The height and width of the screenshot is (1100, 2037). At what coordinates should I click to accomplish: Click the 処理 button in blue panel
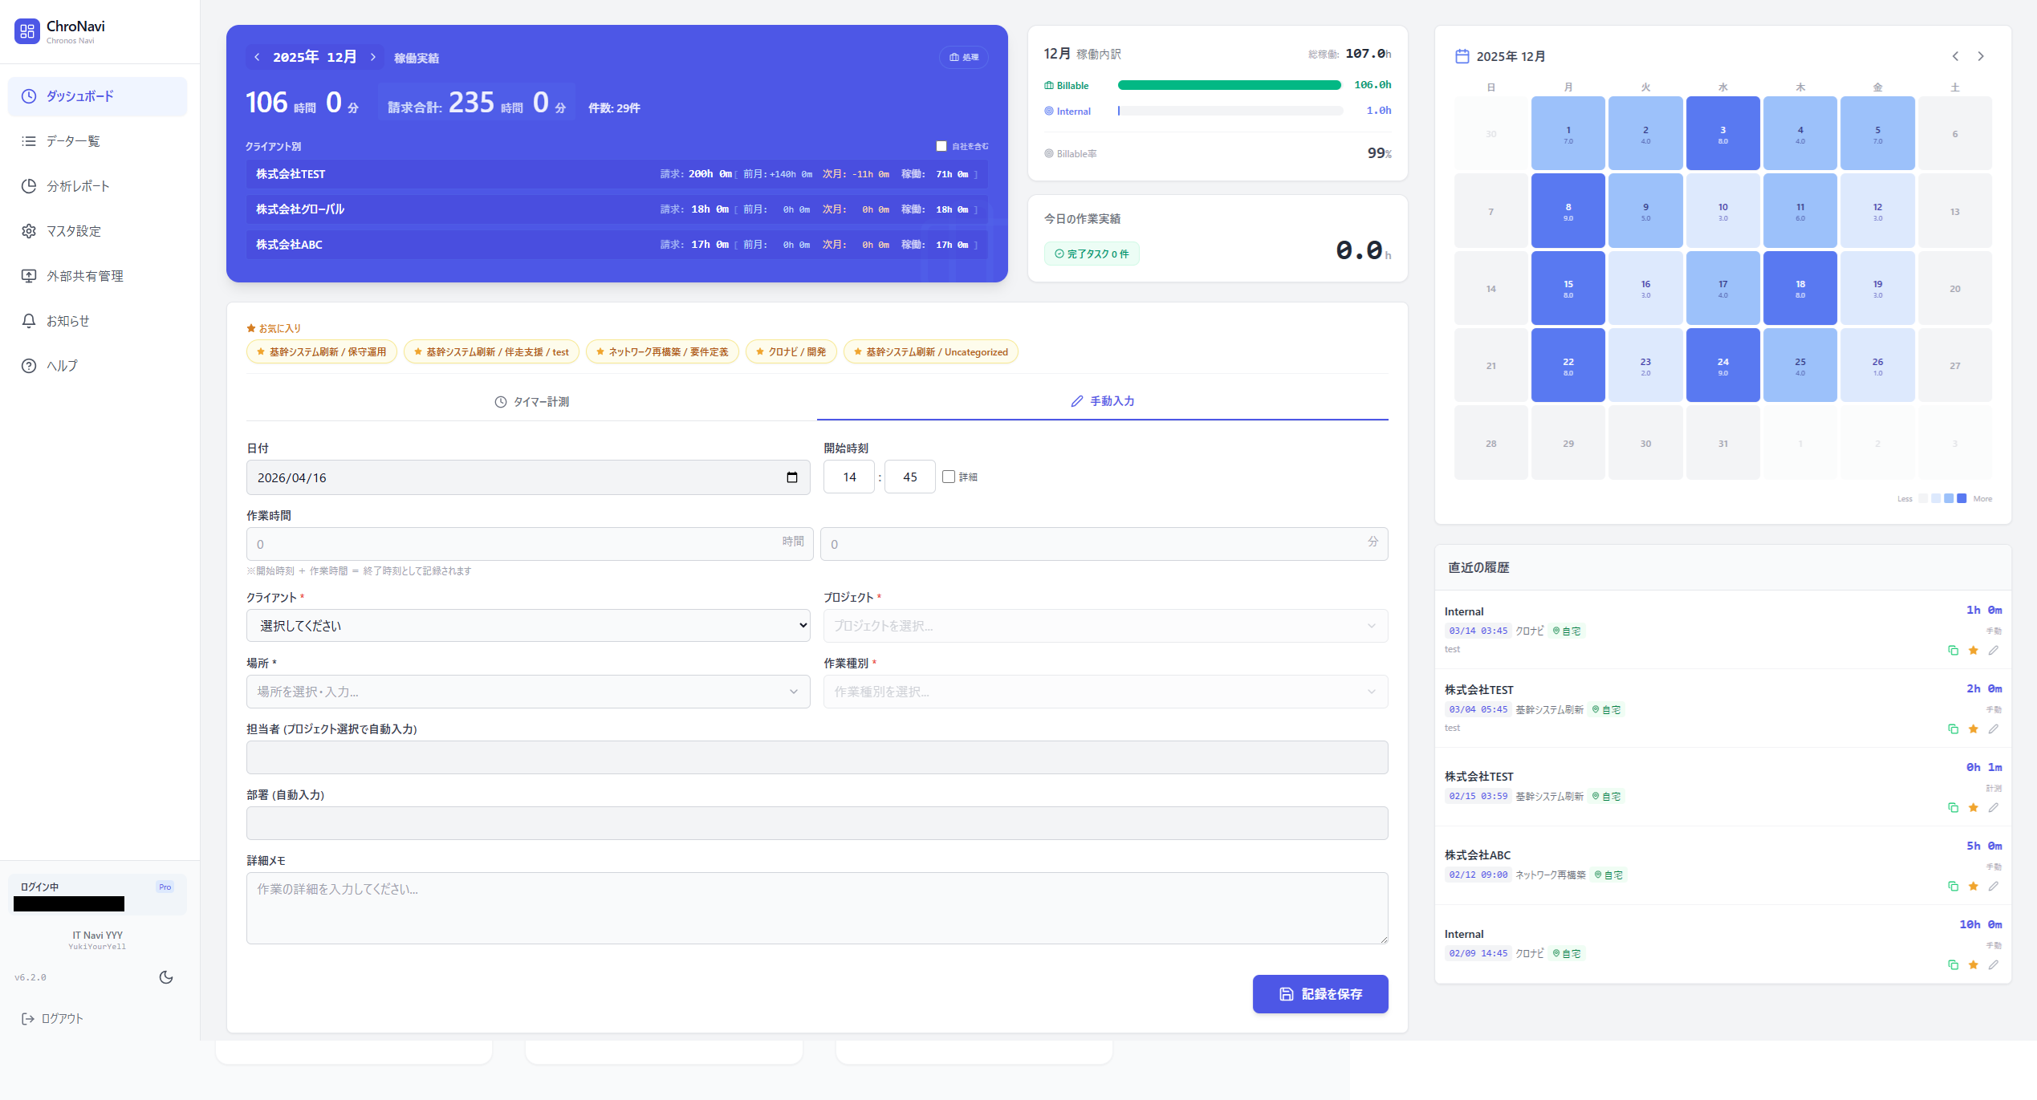pos(963,57)
